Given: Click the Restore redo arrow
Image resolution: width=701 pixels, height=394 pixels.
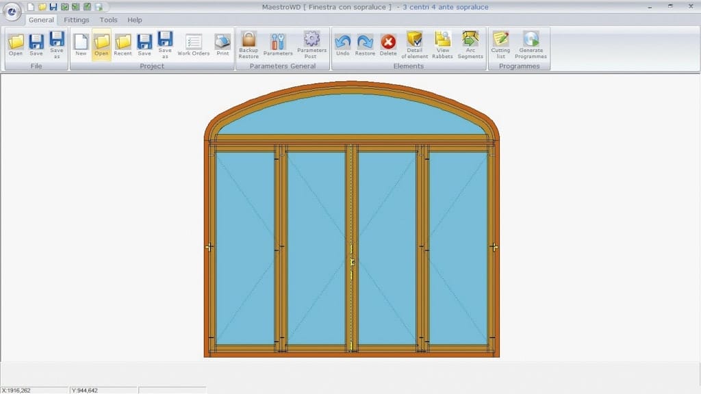Looking at the screenshot, I should pyautogui.click(x=365, y=44).
